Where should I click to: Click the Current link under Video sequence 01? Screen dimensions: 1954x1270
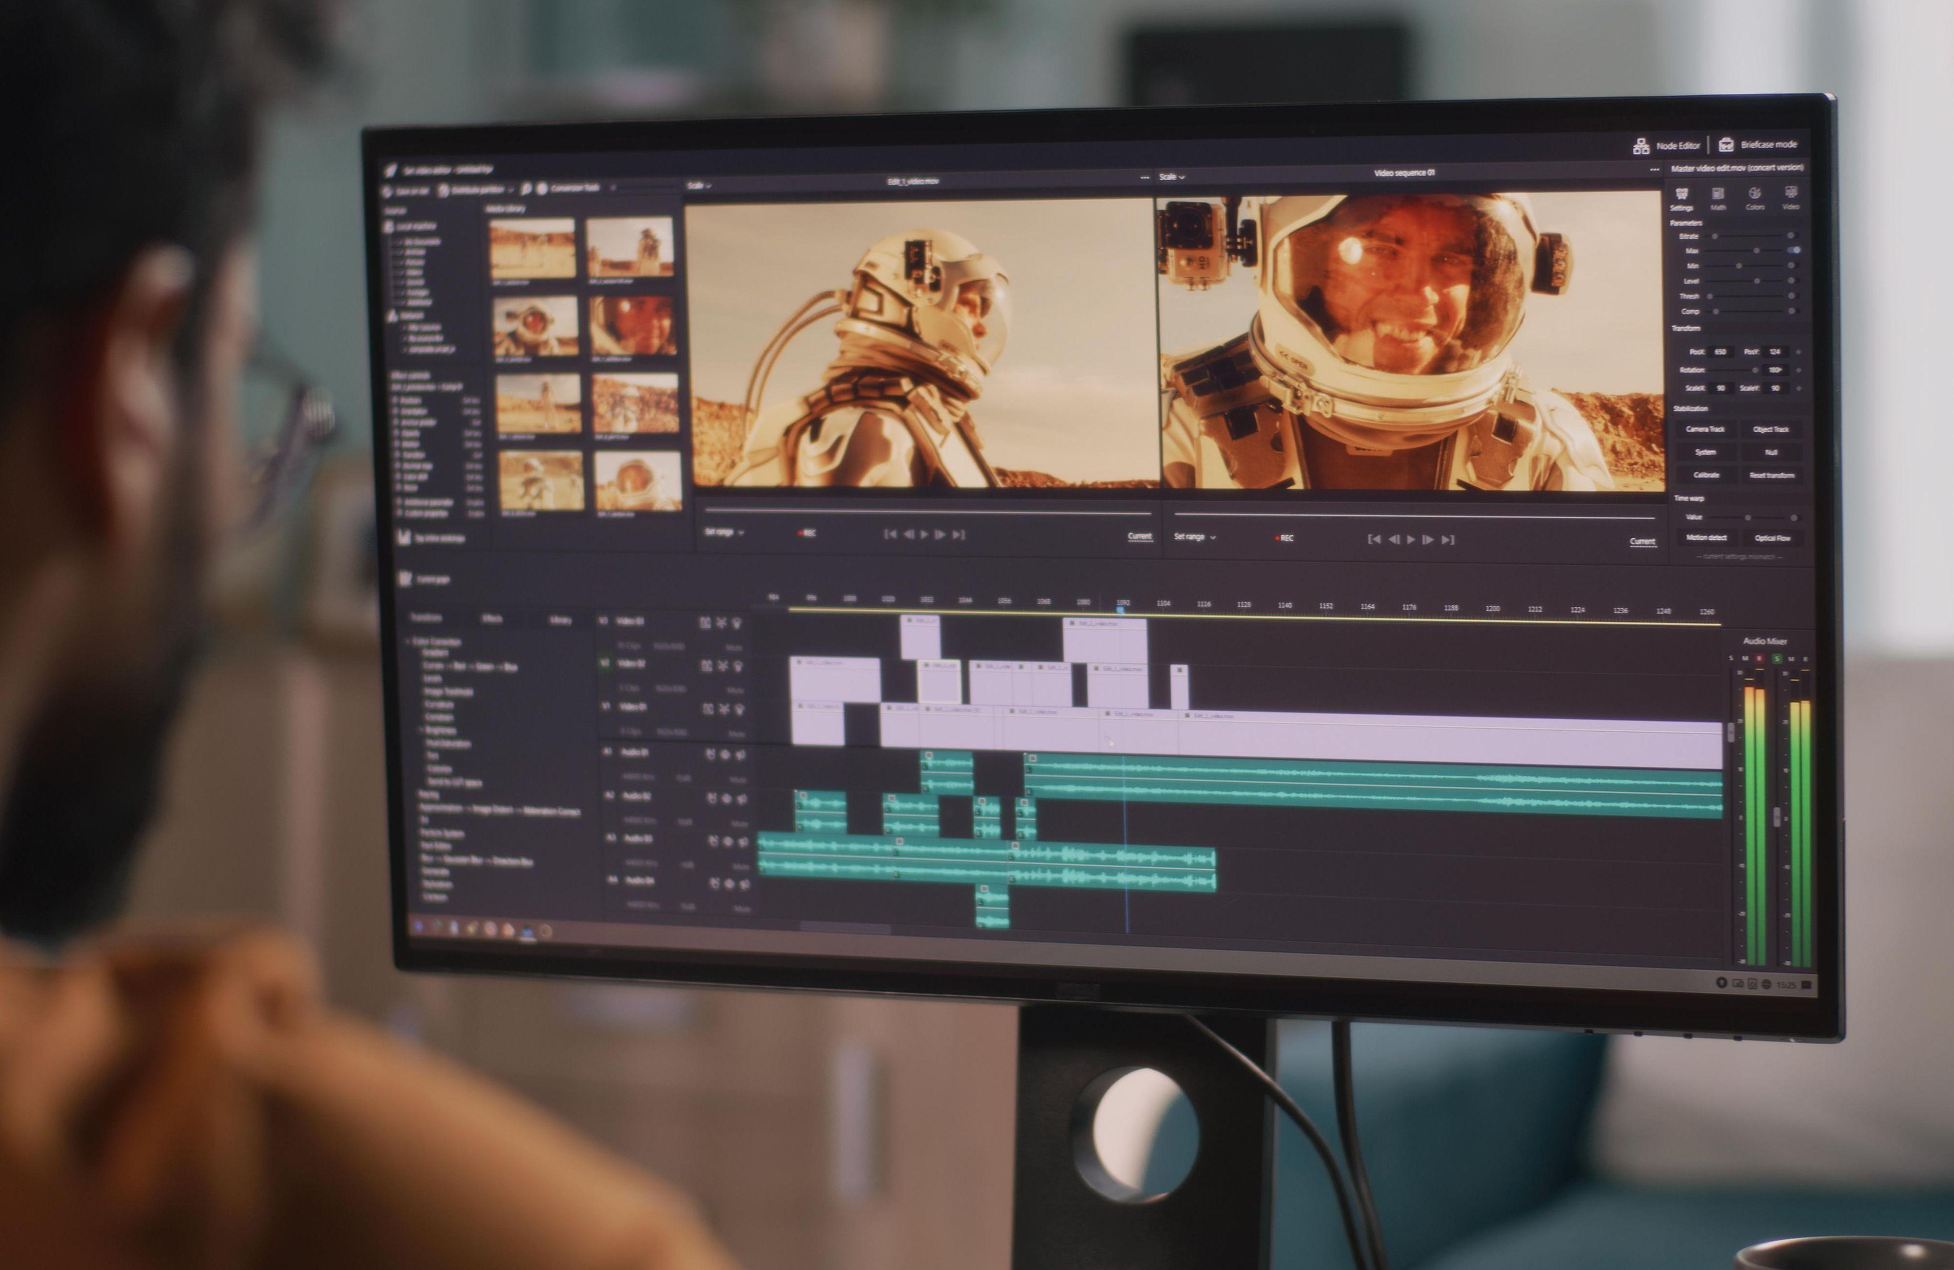pos(1642,541)
